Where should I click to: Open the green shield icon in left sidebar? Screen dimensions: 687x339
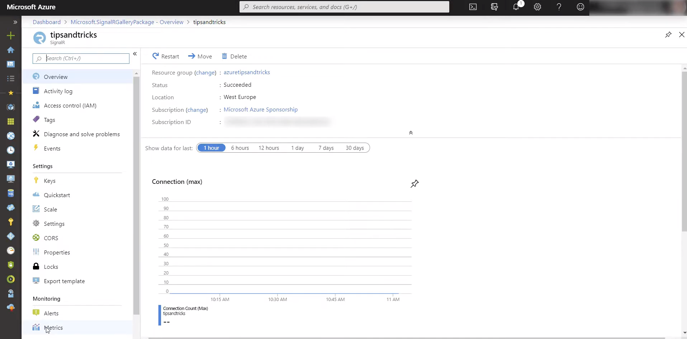(11, 265)
